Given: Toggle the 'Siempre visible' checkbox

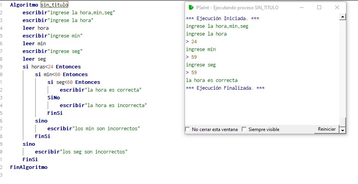Looking at the screenshot, I should pos(244,129).
